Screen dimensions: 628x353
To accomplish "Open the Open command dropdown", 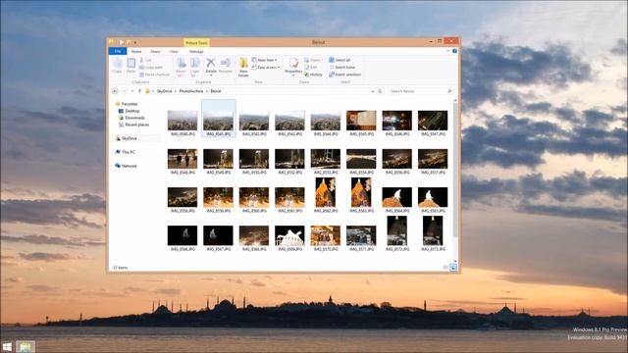I will (x=313, y=60).
